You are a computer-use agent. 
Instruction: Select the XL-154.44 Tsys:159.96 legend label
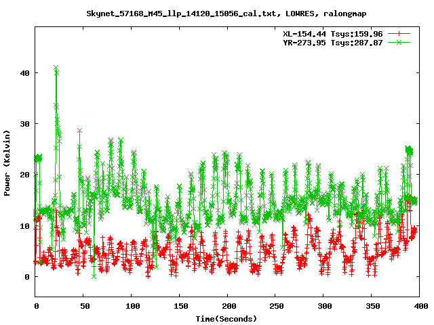pyautogui.click(x=333, y=34)
